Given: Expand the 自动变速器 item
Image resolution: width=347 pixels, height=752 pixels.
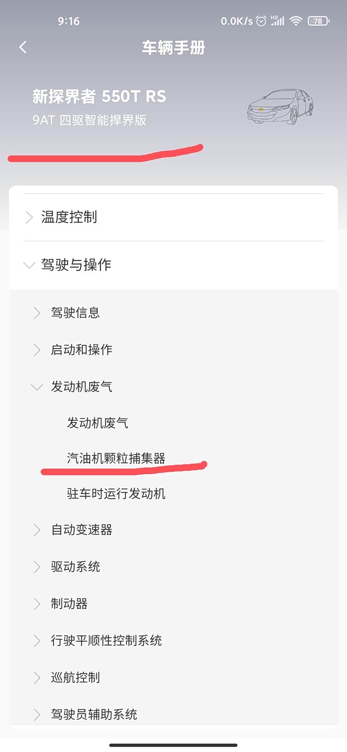Looking at the screenshot, I should coord(81,530).
